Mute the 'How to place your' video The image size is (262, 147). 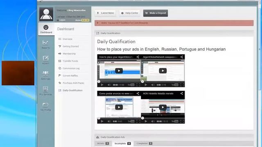109,85
